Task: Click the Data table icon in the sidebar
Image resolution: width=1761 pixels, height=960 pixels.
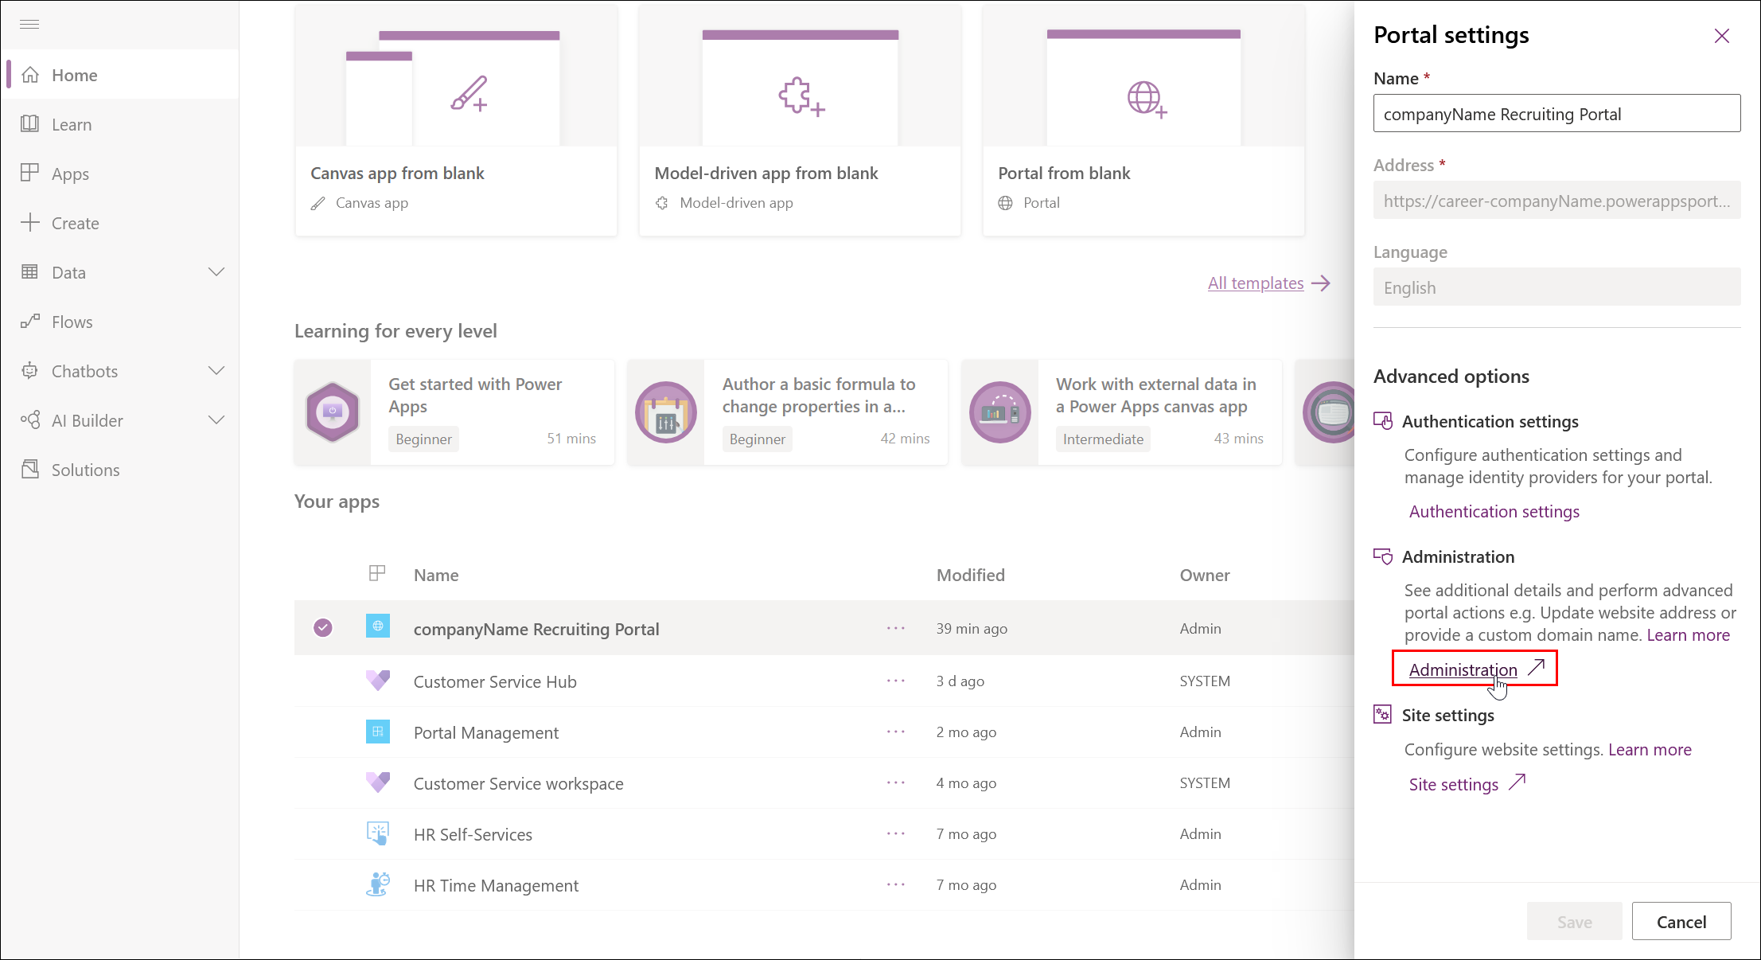Action: point(29,272)
